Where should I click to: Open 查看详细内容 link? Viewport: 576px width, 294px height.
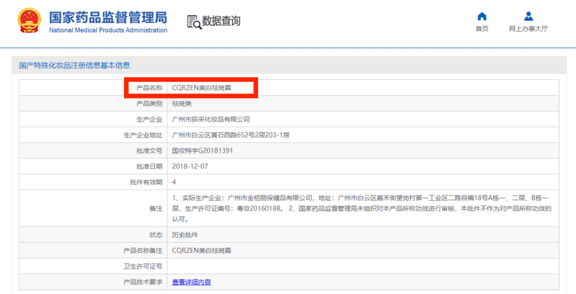coord(192,282)
